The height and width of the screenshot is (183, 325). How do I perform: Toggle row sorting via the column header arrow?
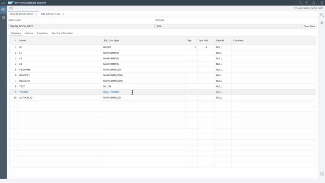pyautogui.click(x=15, y=40)
